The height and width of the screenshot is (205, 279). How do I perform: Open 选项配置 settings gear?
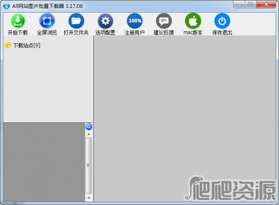pyautogui.click(x=106, y=21)
